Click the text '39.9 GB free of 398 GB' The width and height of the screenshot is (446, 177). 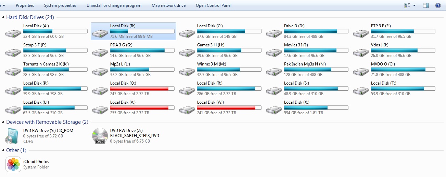pos(43,94)
